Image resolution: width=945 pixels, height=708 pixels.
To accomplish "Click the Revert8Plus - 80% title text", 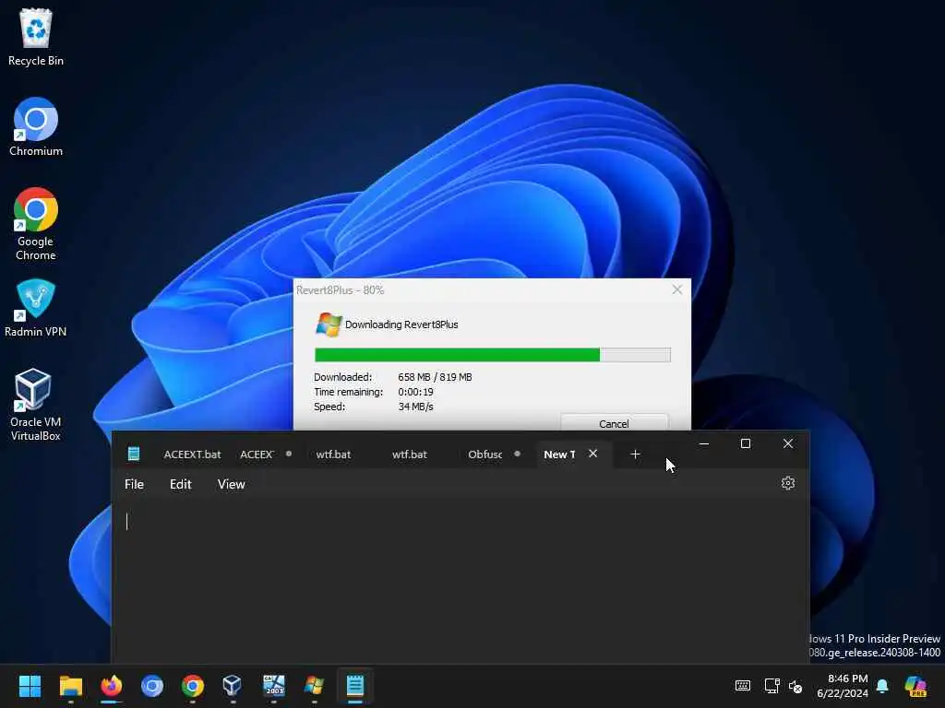I will coord(340,290).
